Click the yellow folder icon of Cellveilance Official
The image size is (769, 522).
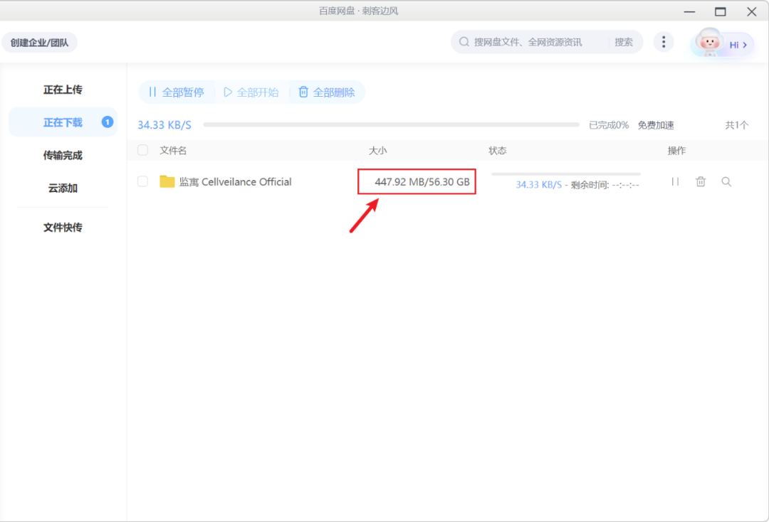167,181
